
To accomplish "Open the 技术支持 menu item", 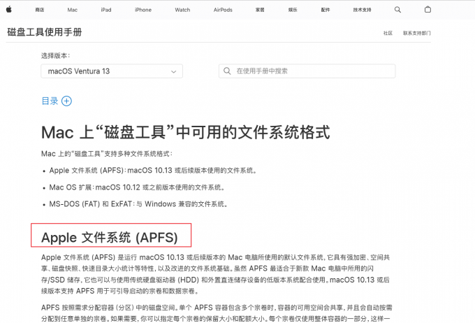I will point(362,10).
